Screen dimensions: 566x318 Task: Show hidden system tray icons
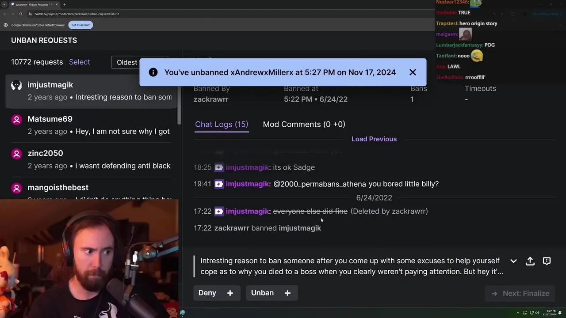click(518, 313)
